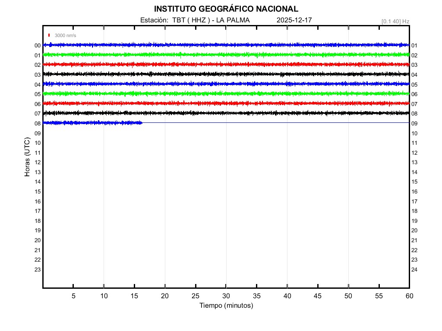Click the INSTITUTO GEOGRÁFICO NACIONAL title
Image resolution: width=442 pixels, height=331 pixels.
(x=226, y=9)
